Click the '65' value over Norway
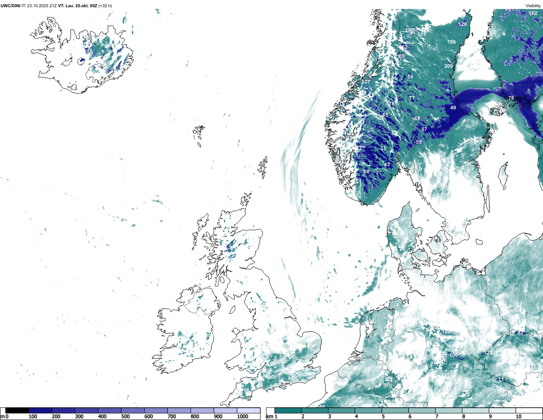 coord(385,115)
